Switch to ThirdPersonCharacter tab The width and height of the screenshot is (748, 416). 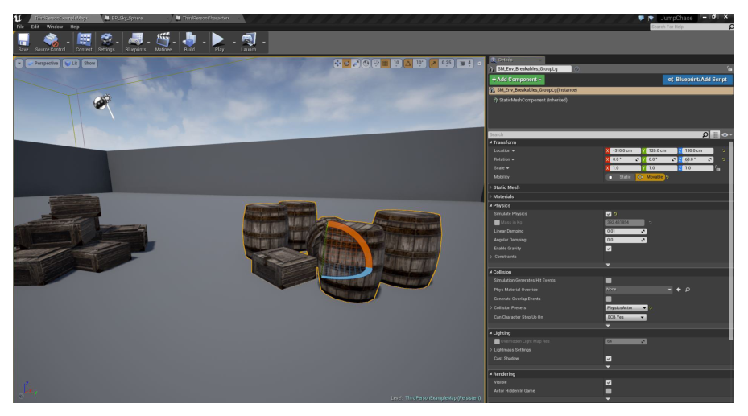(x=206, y=19)
